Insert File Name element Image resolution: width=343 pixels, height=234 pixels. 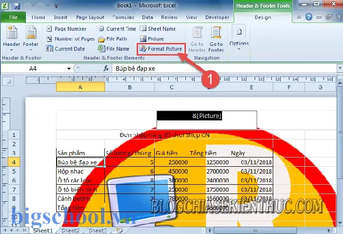point(114,49)
